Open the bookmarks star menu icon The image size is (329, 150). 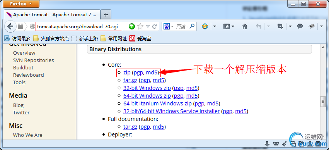pos(227,26)
